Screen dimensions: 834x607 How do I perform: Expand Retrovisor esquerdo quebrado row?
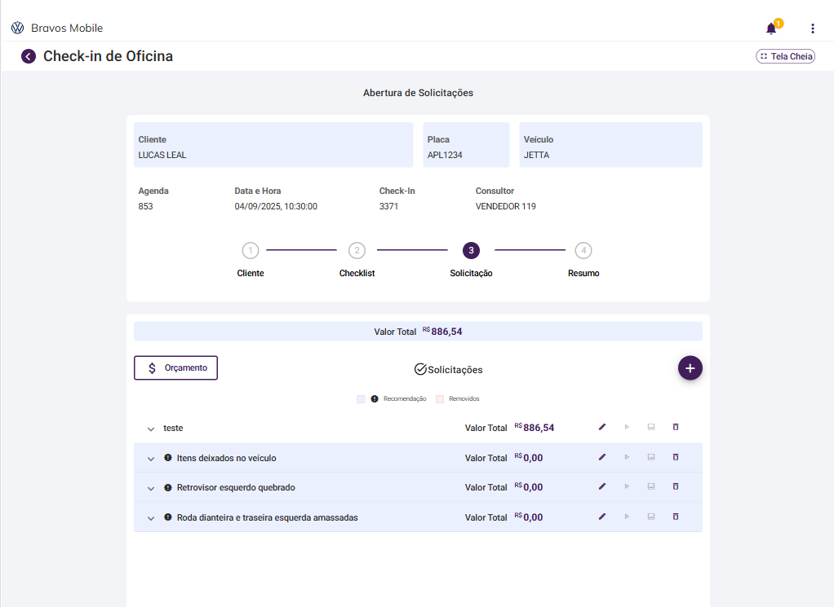point(151,488)
